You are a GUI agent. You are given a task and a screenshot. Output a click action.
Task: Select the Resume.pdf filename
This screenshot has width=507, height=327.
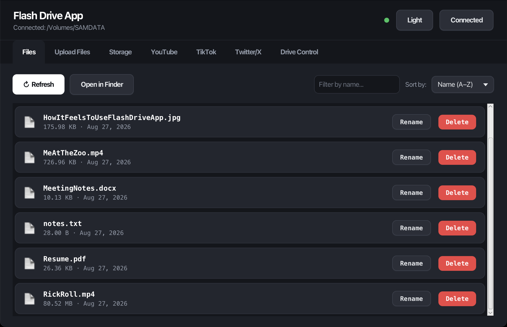coord(65,259)
